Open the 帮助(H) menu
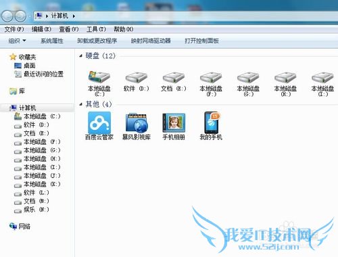 pos(124,29)
